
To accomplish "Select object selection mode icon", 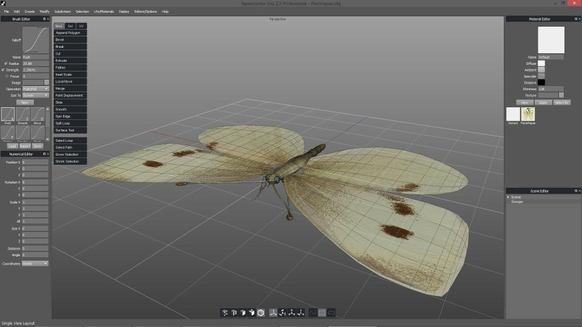I will pos(252,312).
